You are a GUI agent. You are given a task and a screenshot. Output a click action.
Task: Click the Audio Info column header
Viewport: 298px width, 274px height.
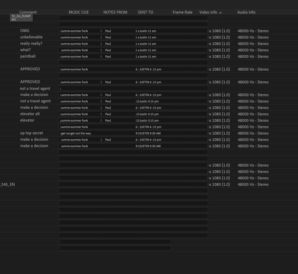[x=246, y=12]
